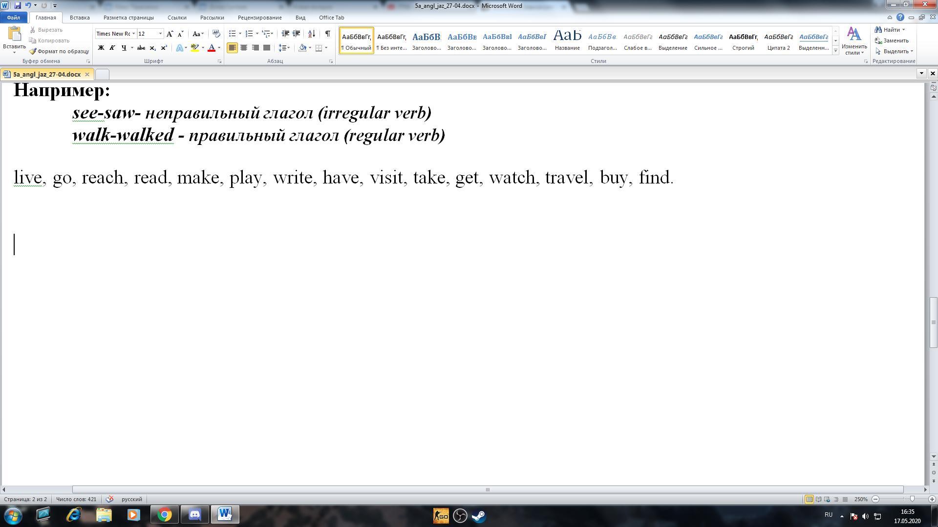The image size is (938, 527).
Task: Click the zoom slider handle
Action: 912,499
